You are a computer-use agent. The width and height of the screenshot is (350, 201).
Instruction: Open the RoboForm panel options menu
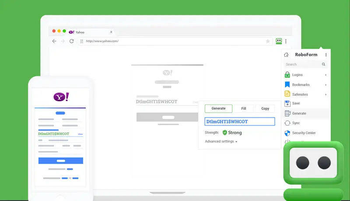(326, 55)
